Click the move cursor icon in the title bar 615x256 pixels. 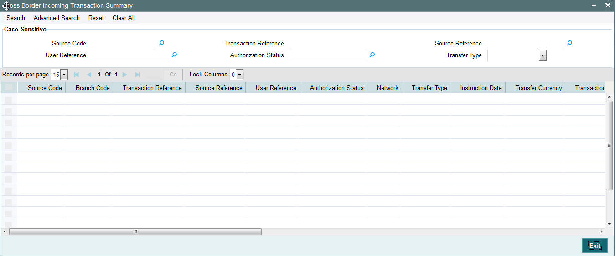(6, 6)
